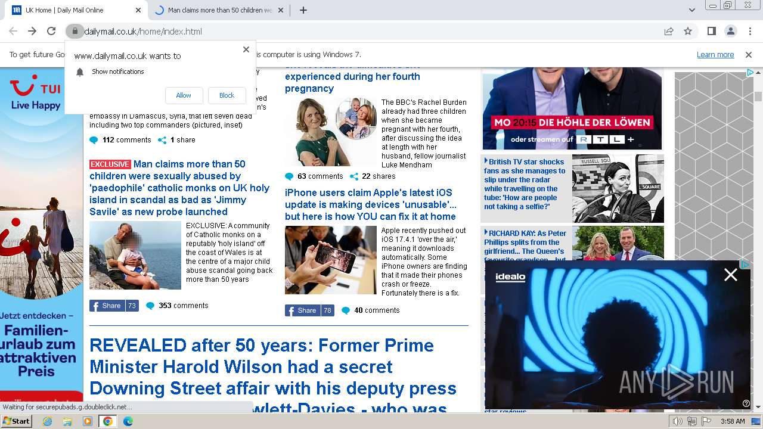Screen dimensions: 763x429
Task: Click the address bar URL field
Action: coord(370,32)
